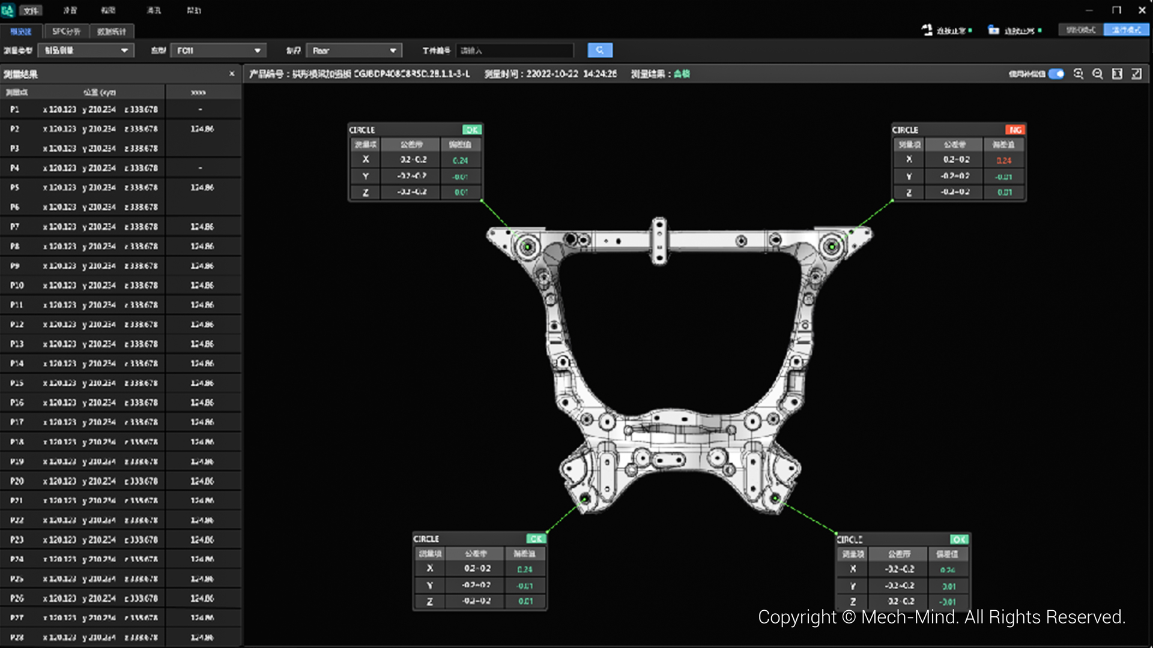This screenshot has height=648, width=1153.
Task: Open the measurement type dropdown
Action: pos(85,50)
